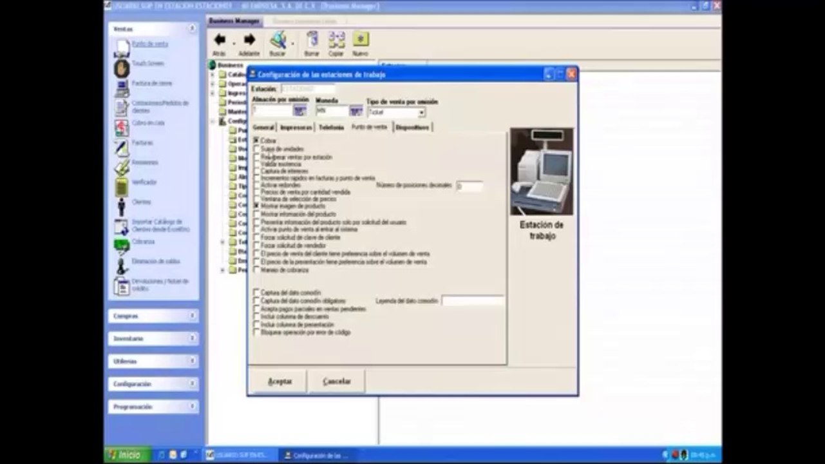Click the Buscar search toolbar icon

pyautogui.click(x=278, y=40)
